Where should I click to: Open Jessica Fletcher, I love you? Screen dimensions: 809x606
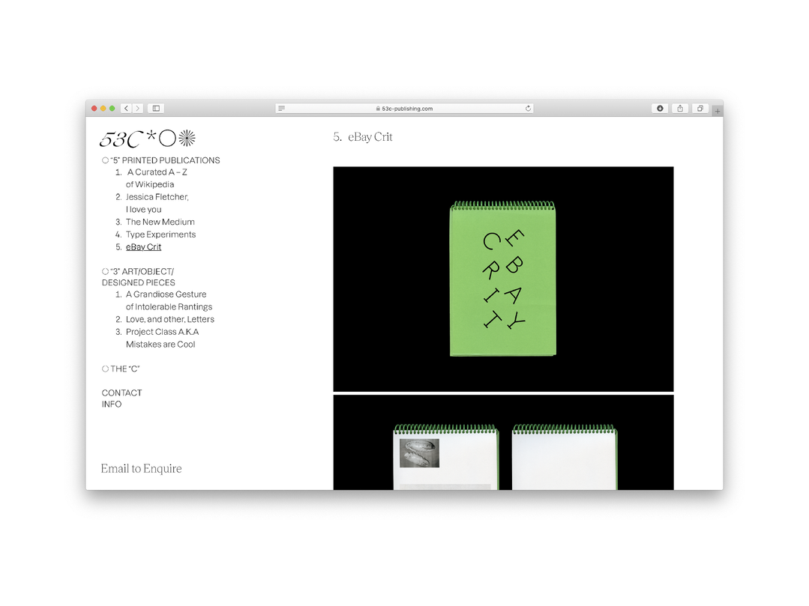pyautogui.click(x=157, y=203)
